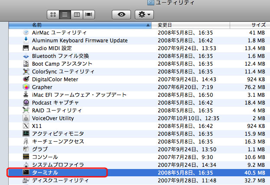
Task: Select the Bluetooth ファイル交換 name
Action: (60, 56)
